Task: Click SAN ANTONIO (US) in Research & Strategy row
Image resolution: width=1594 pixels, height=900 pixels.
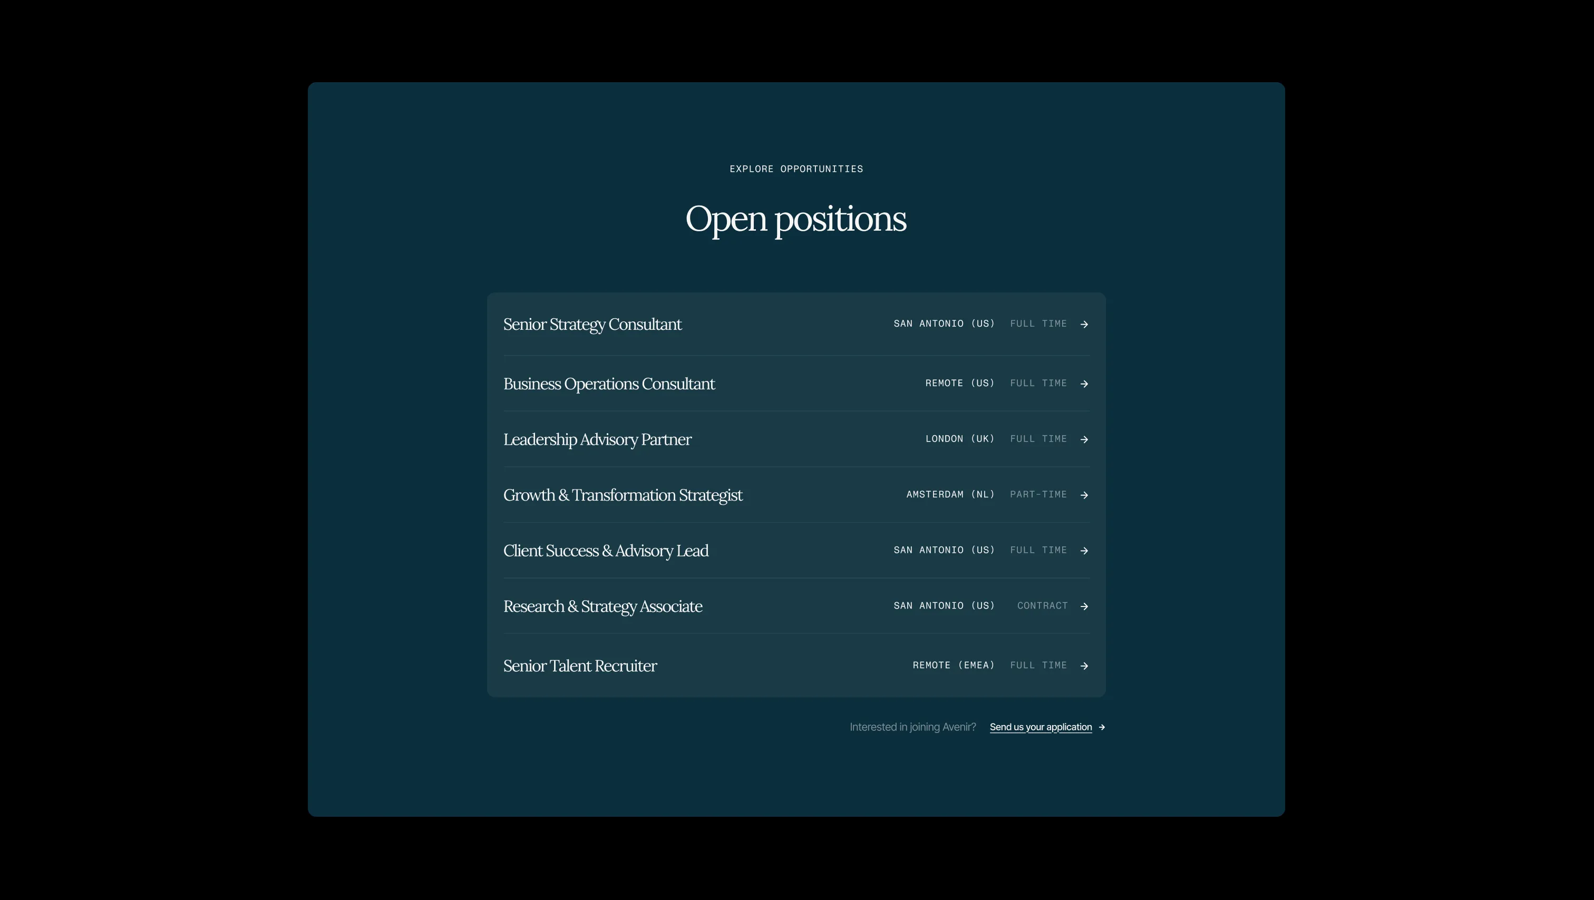Action: tap(944, 606)
